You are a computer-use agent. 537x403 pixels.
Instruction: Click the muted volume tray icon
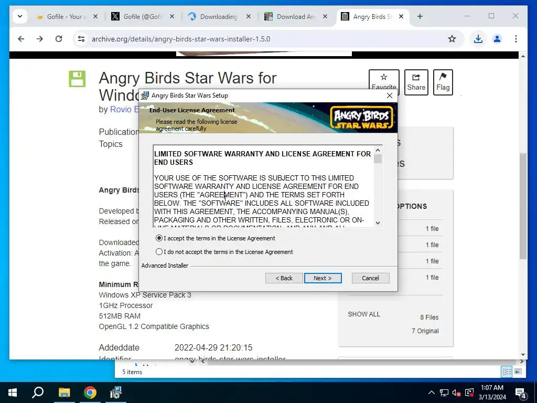pyautogui.click(x=457, y=393)
